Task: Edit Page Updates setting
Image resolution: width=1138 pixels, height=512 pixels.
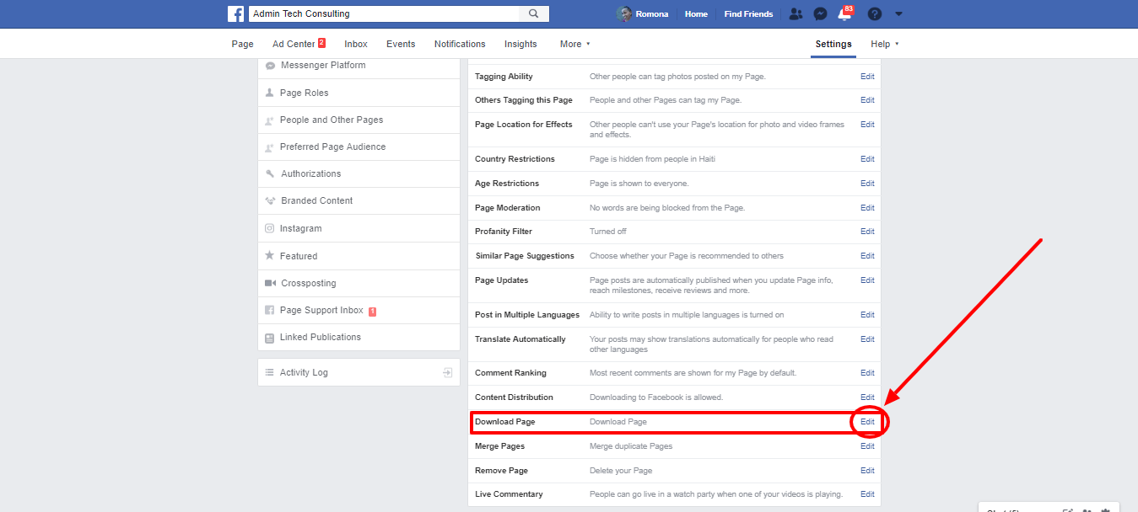Action: 867,280
